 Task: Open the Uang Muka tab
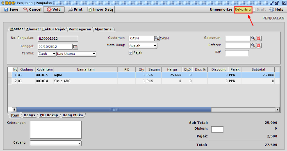(73, 115)
